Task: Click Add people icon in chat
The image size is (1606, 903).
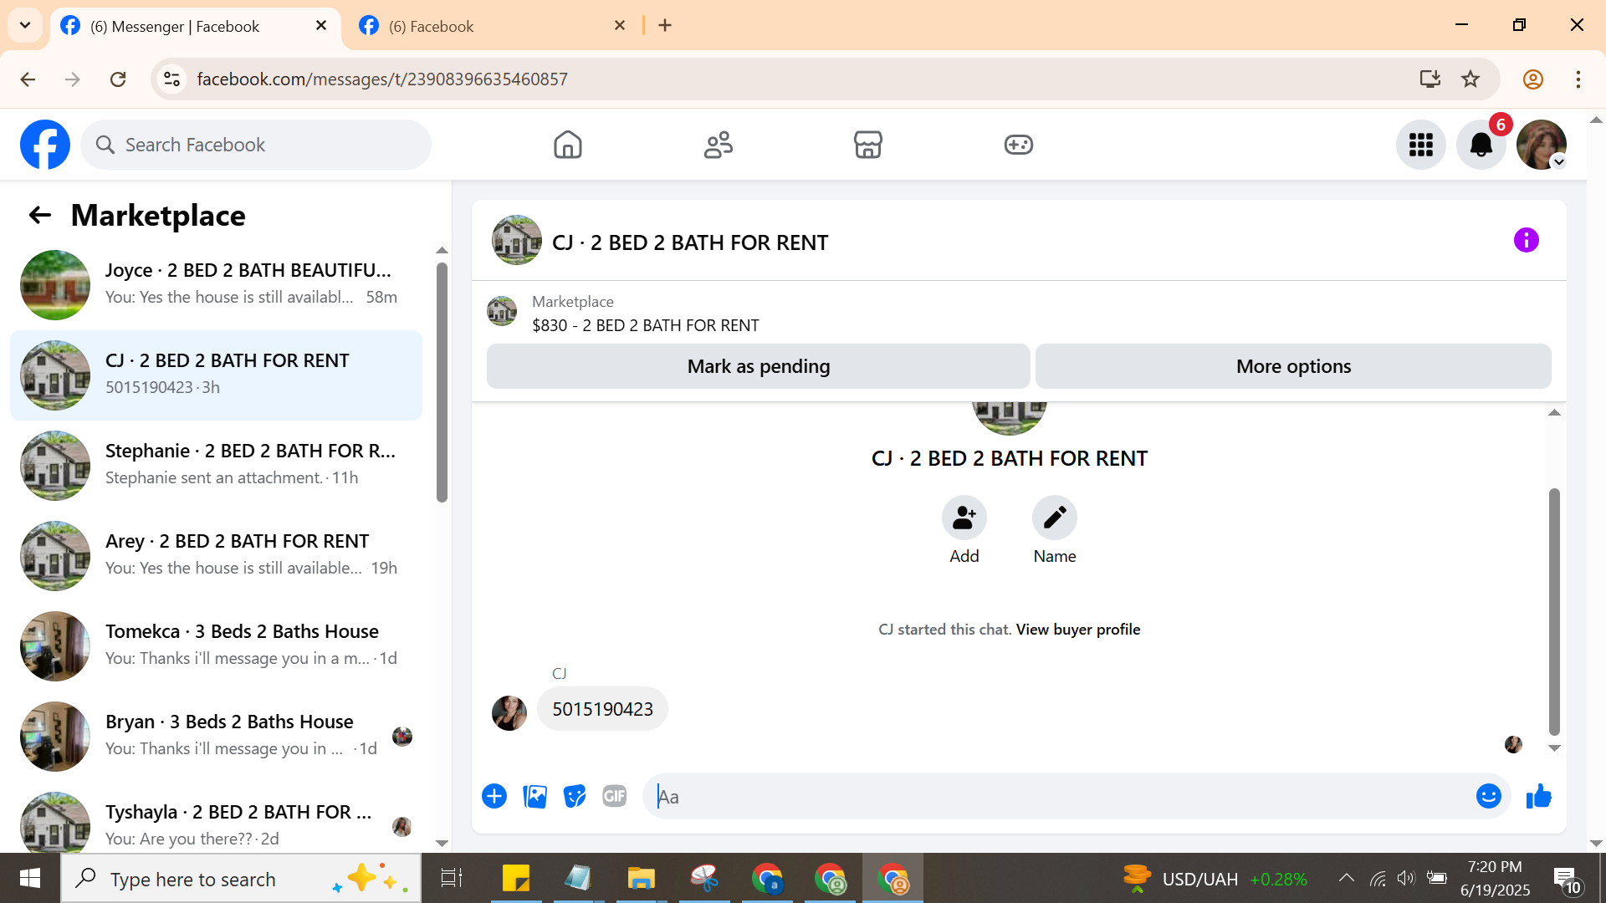Action: [x=964, y=518]
